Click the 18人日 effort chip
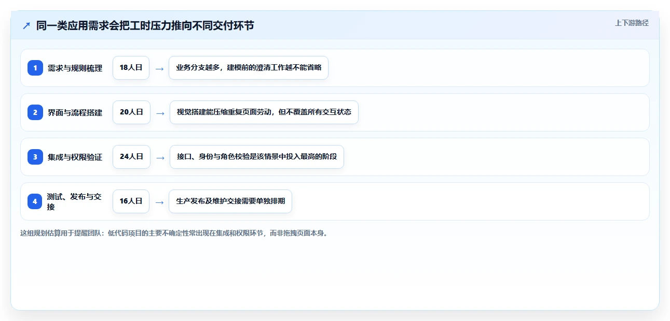Image resolution: width=670 pixels, height=321 pixels. 131,68
